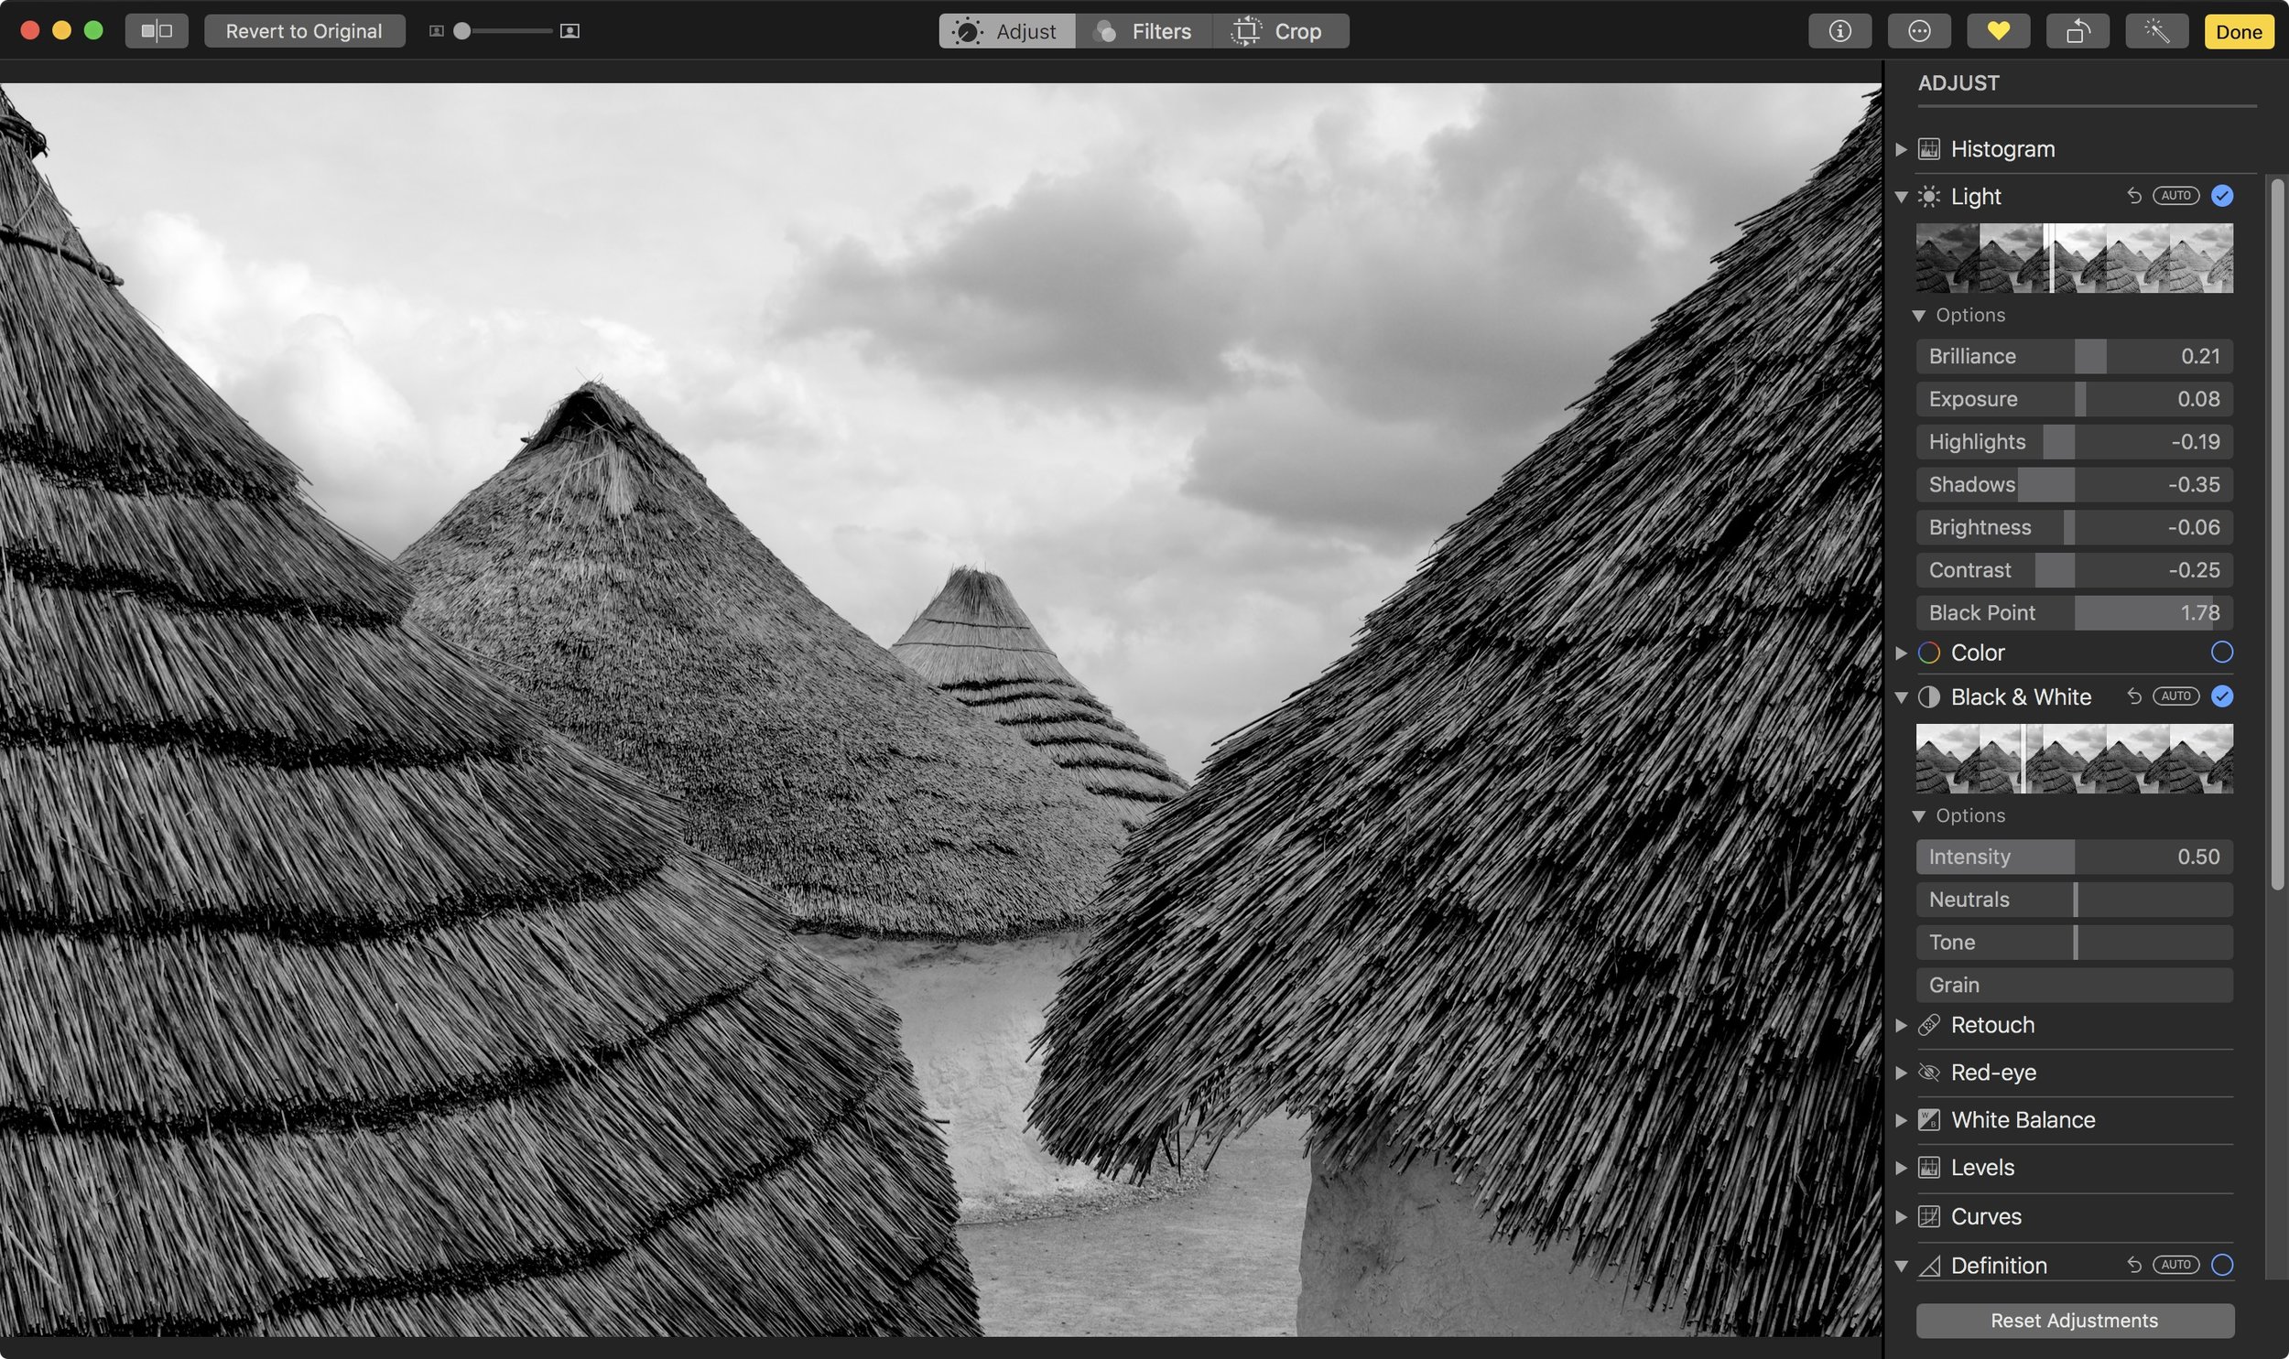Open the photo Info panel icon
2289x1359 pixels.
pos(1839,31)
